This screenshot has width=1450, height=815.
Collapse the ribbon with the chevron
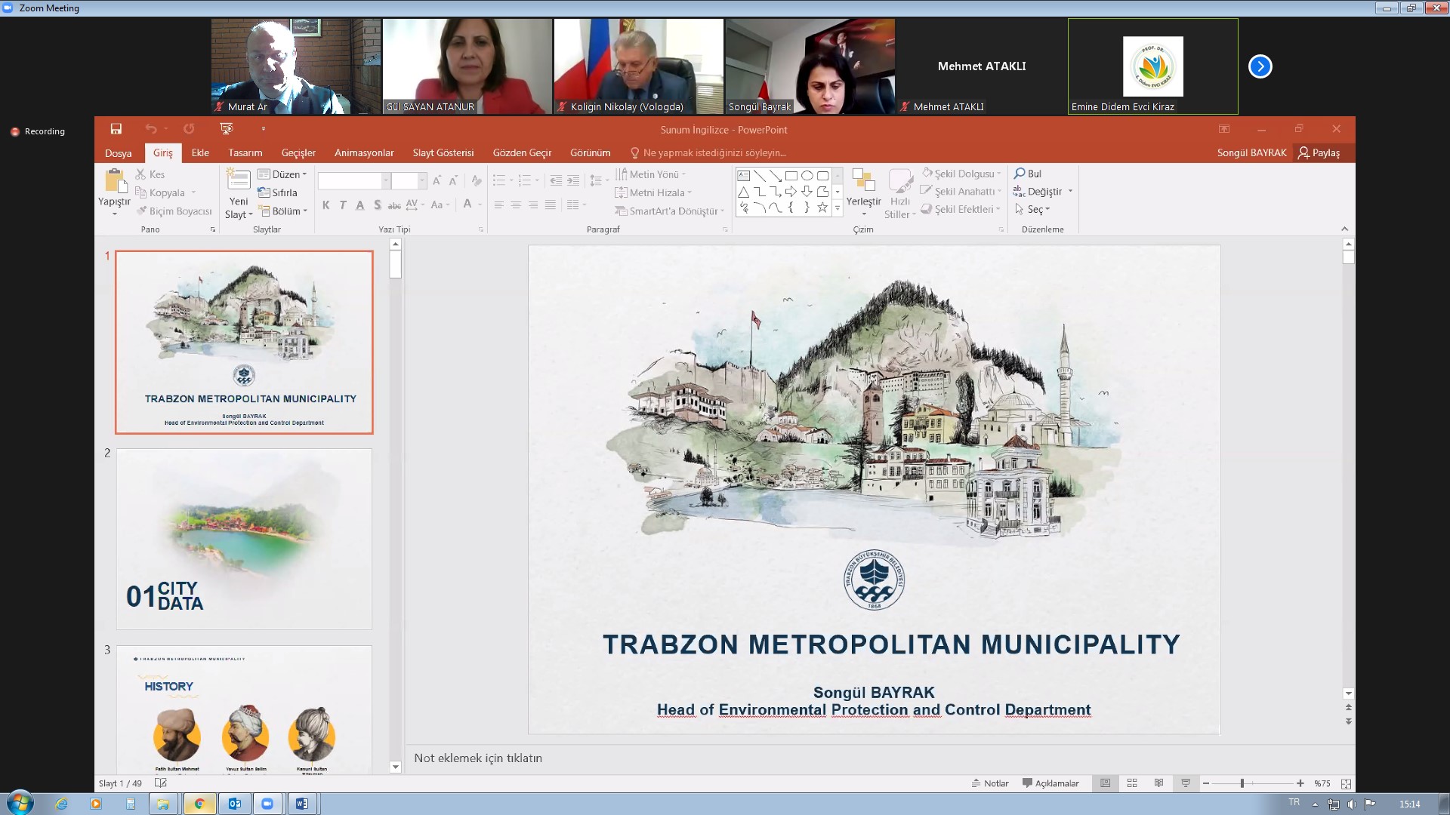[1344, 229]
